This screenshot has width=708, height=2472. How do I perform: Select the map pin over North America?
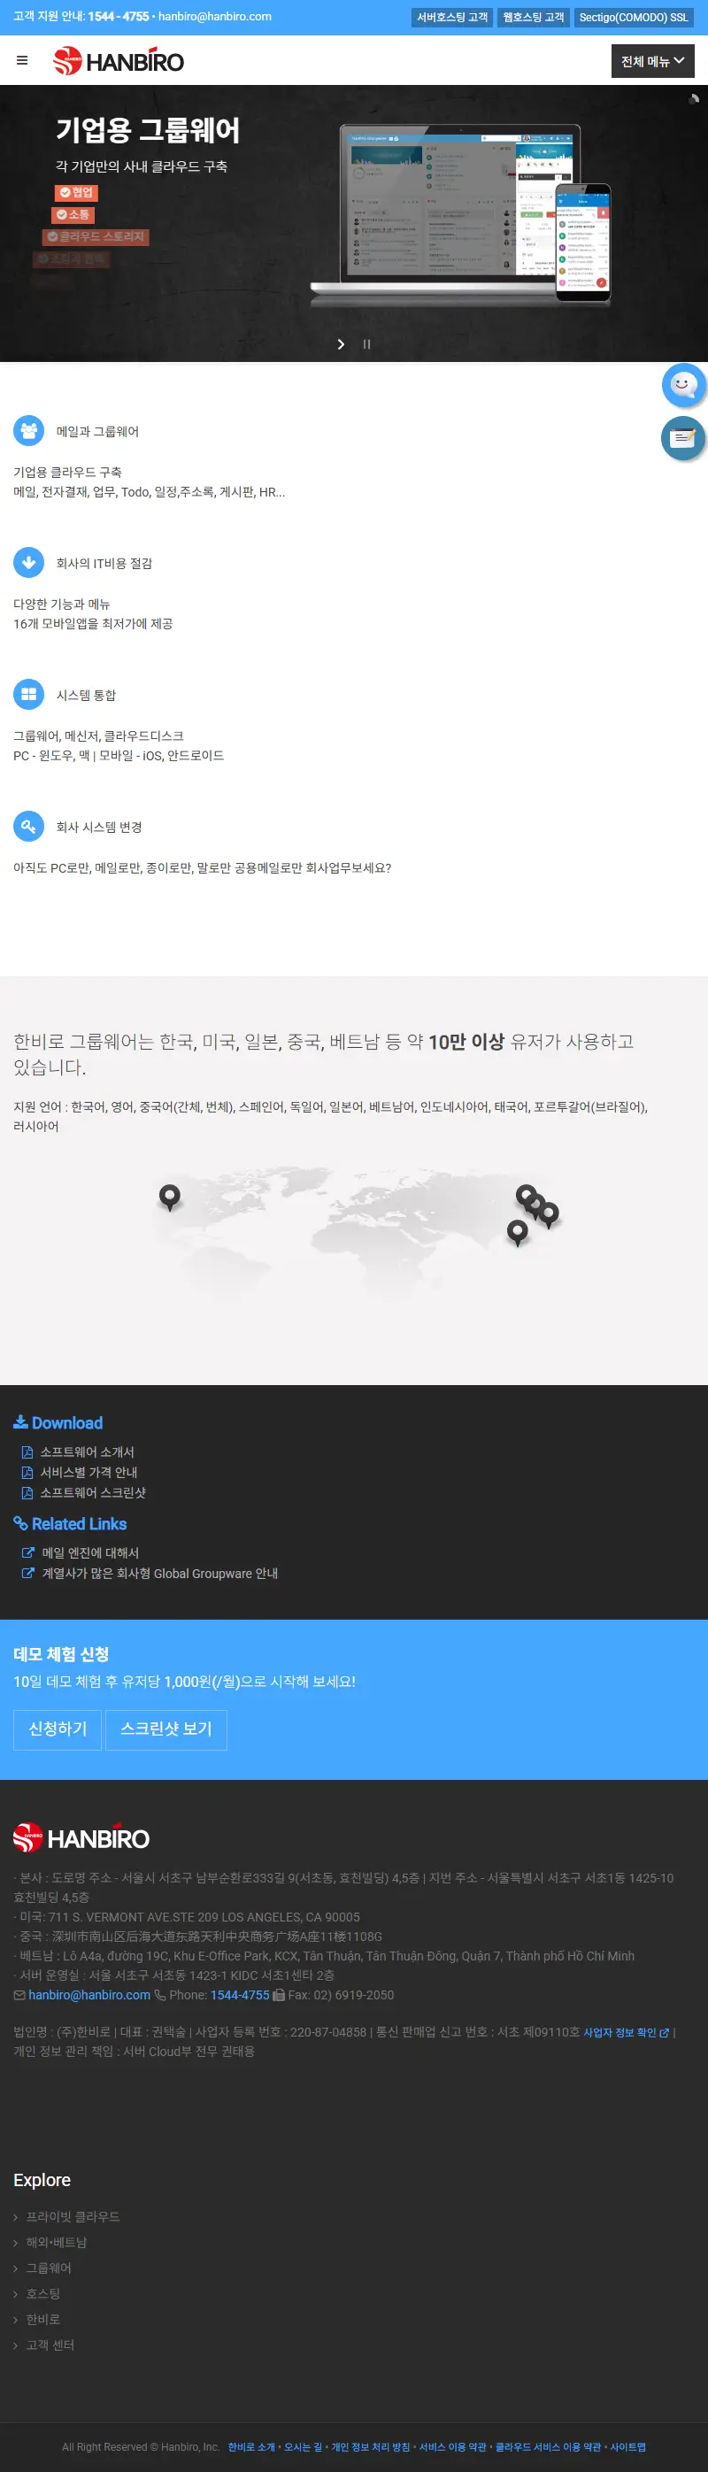pyautogui.click(x=170, y=1197)
